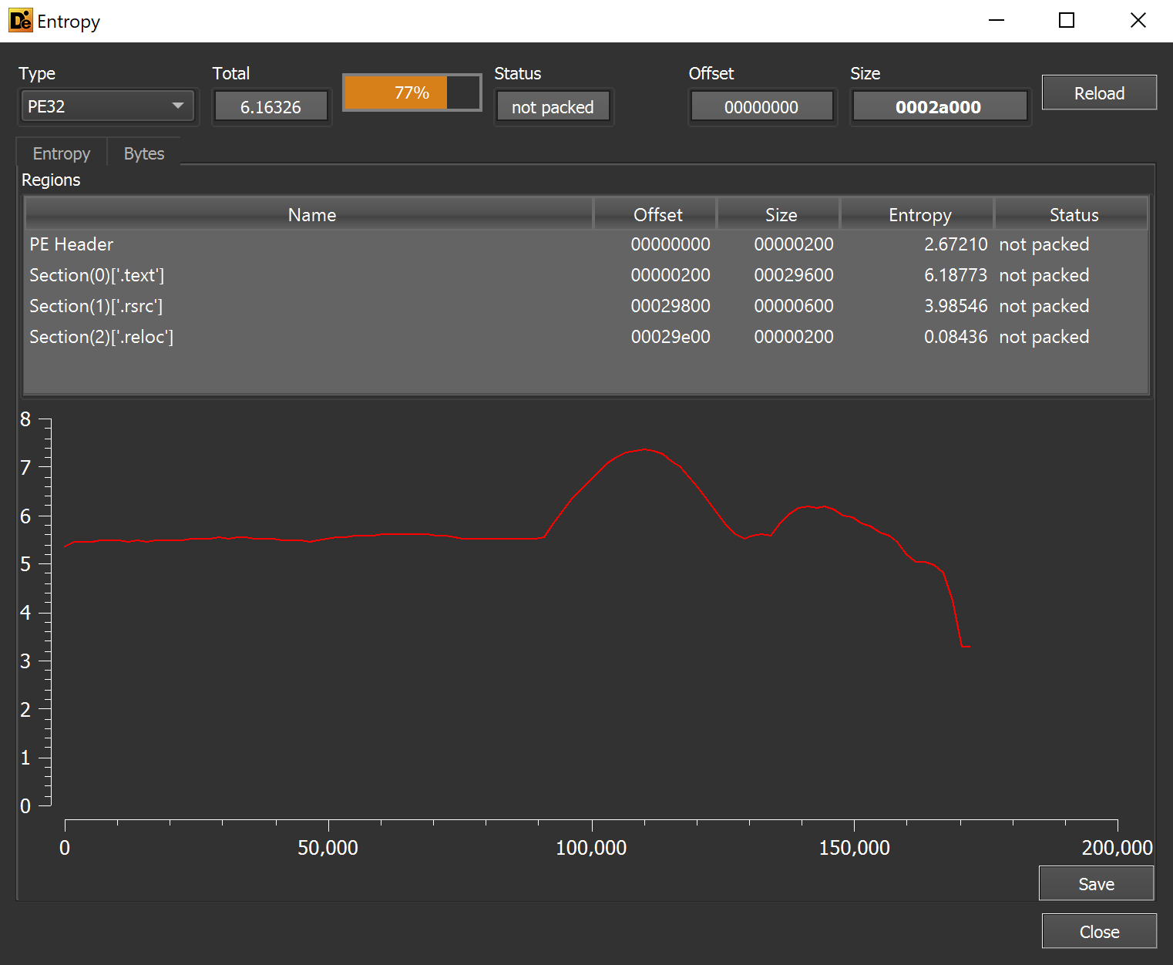Image resolution: width=1173 pixels, height=965 pixels.
Task: Switch to the Entropy tab
Action: pos(62,153)
